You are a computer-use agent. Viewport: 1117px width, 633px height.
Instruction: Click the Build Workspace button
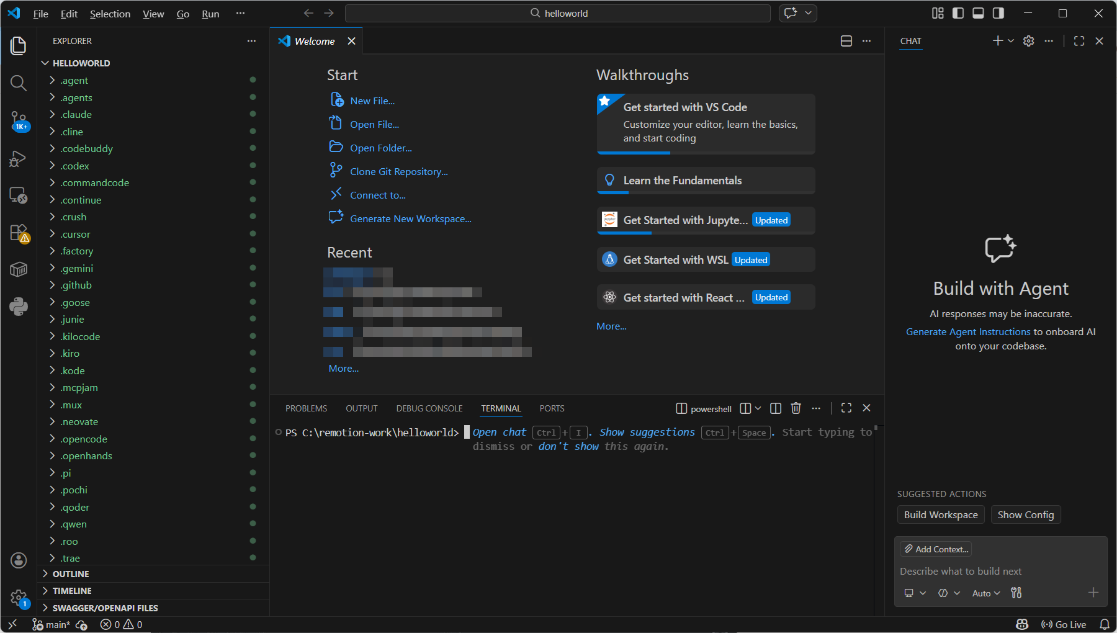point(940,515)
